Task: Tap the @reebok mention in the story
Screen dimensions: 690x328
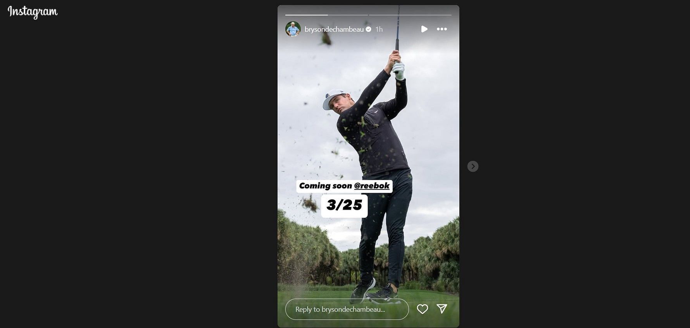Action: [x=372, y=186]
